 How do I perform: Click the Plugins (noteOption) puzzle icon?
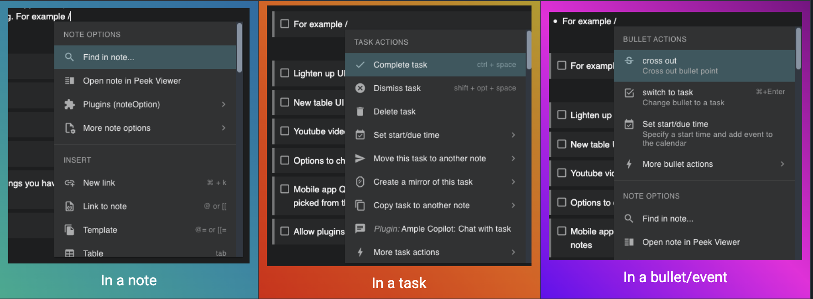(69, 104)
